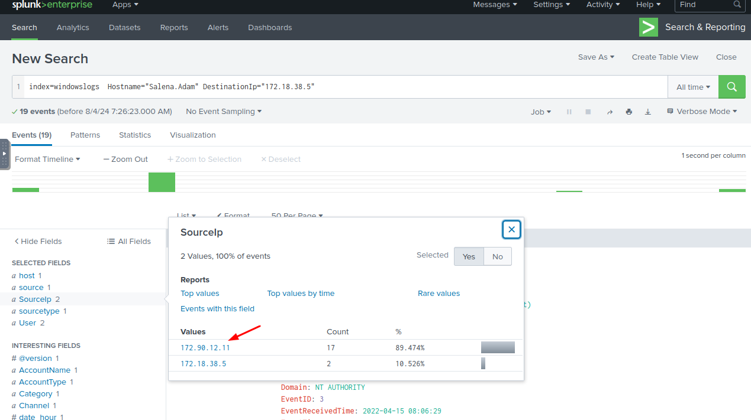Select the 172.90.12.11 SourceIp value

click(205, 348)
